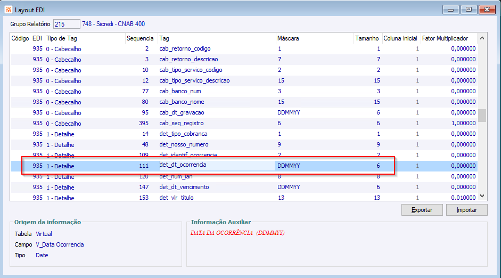Click the Campo value V_Data Ocorrencia
The height and width of the screenshot is (278, 501).
point(60,245)
